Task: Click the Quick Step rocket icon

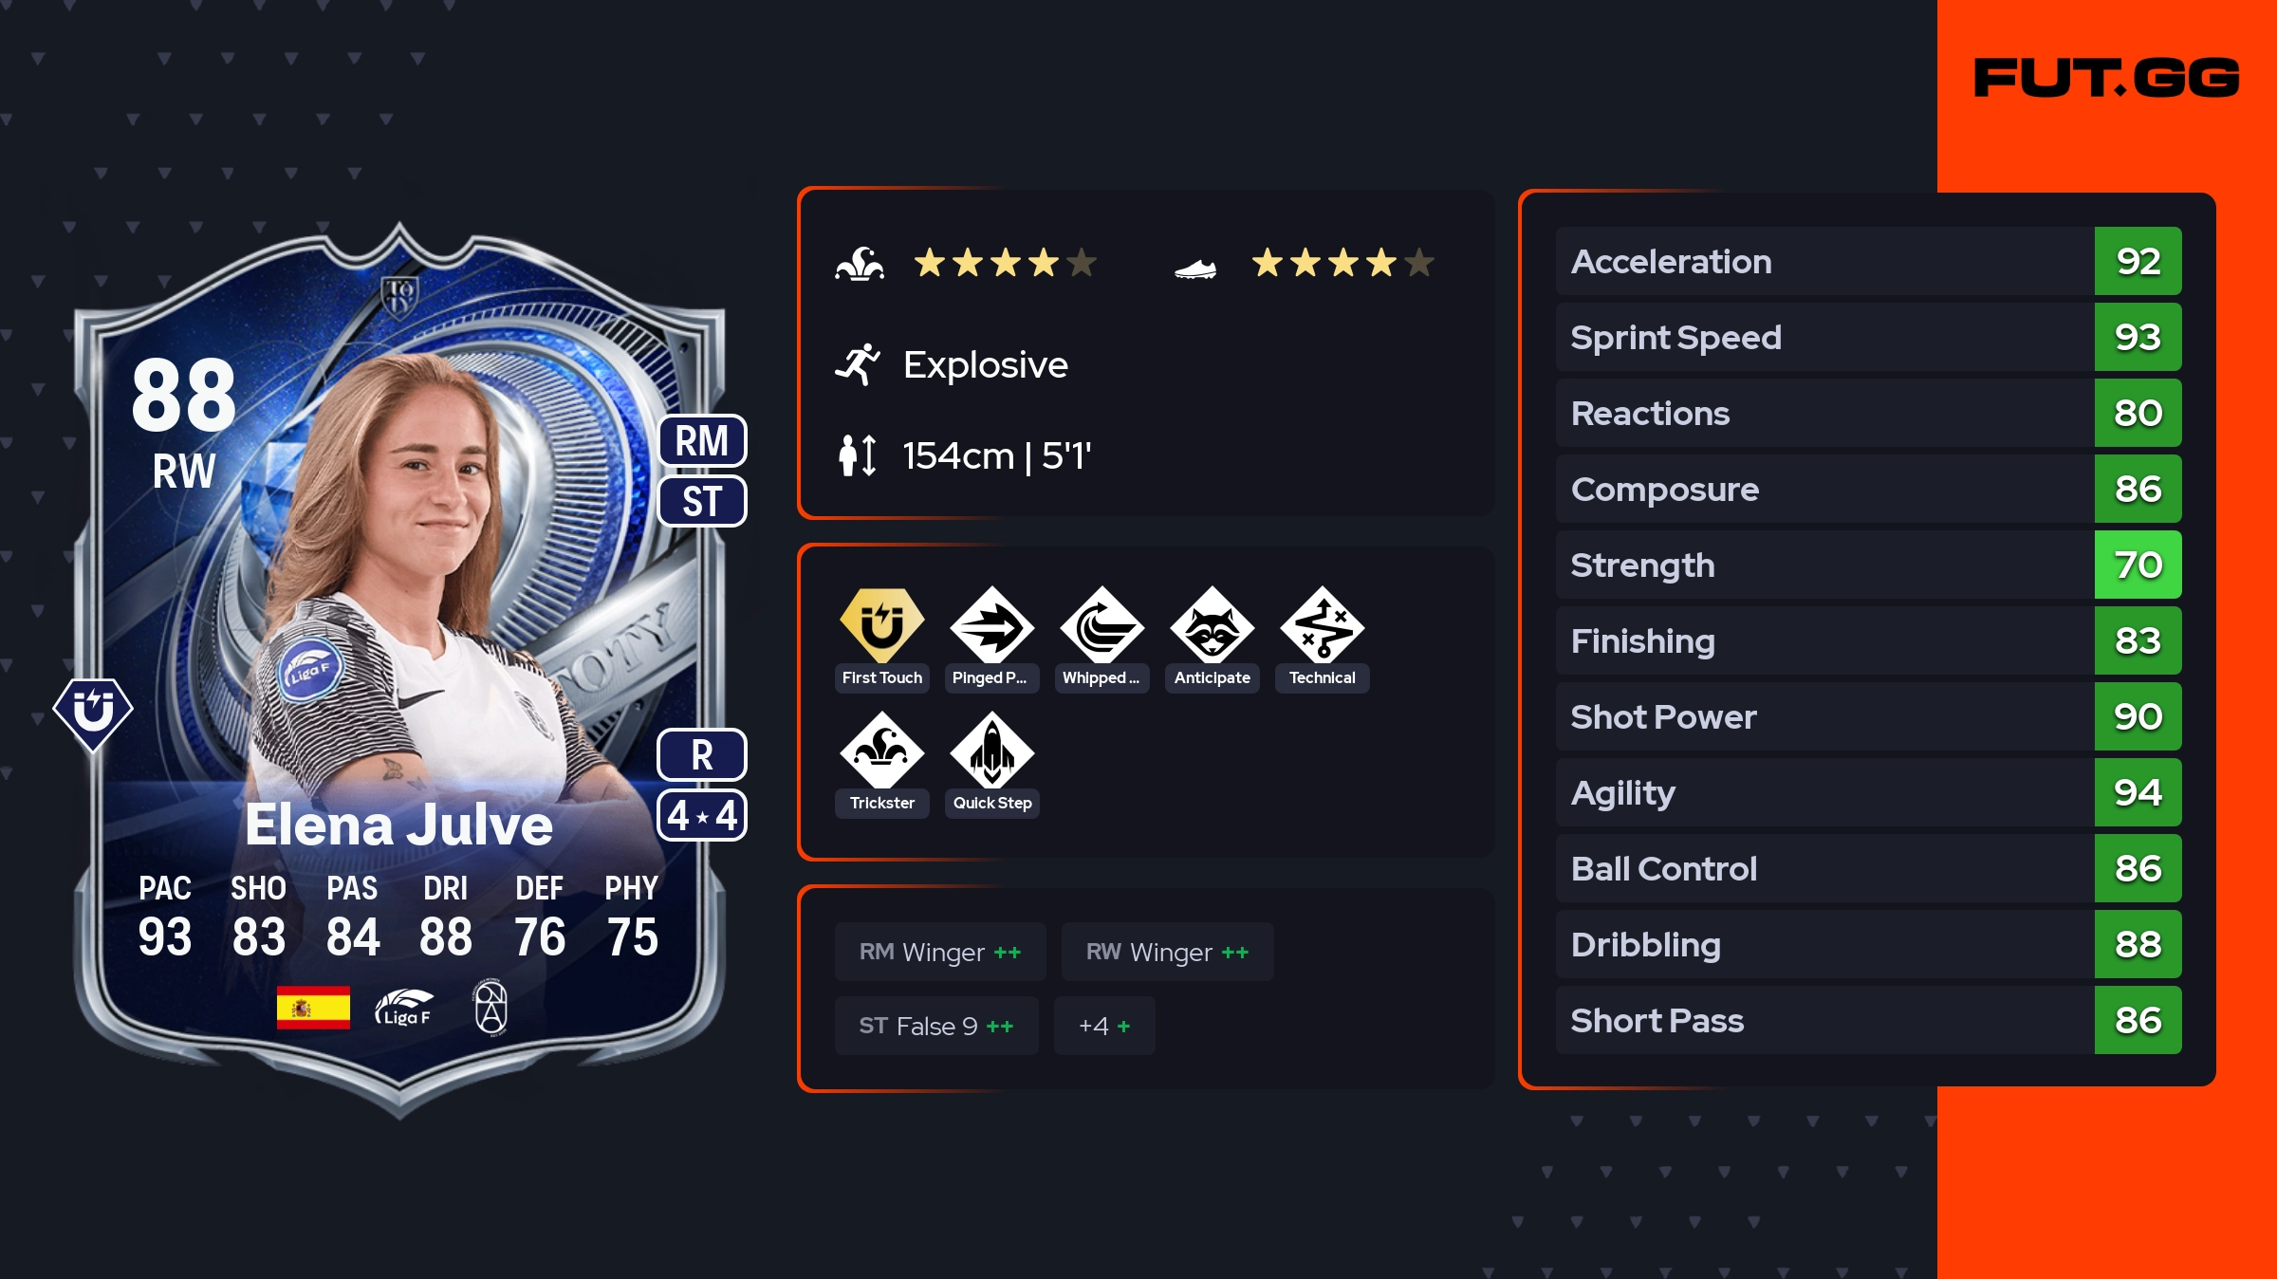Action: coord(991,751)
